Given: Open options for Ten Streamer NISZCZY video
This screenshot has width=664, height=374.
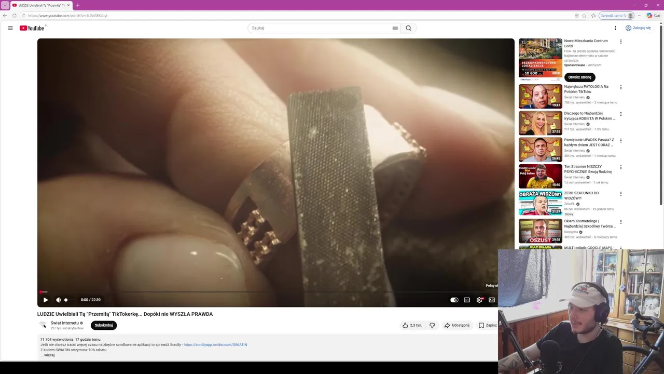Looking at the screenshot, I should click(x=621, y=167).
